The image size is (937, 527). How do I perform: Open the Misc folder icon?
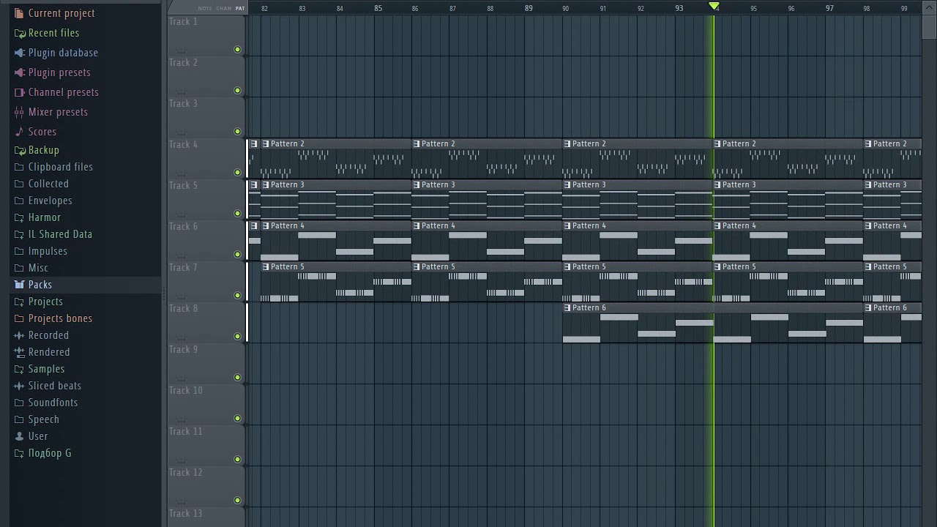19,268
